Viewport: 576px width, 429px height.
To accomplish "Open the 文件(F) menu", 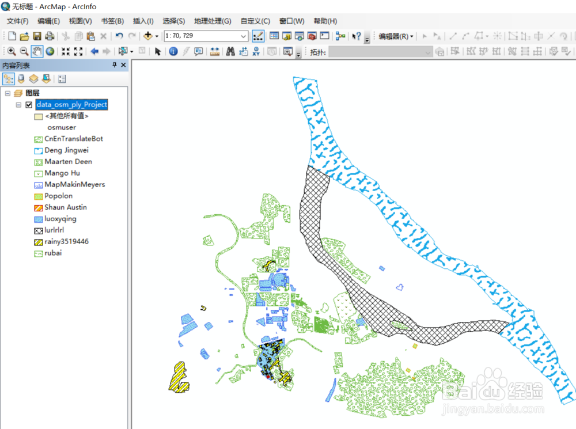I will pos(17,21).
